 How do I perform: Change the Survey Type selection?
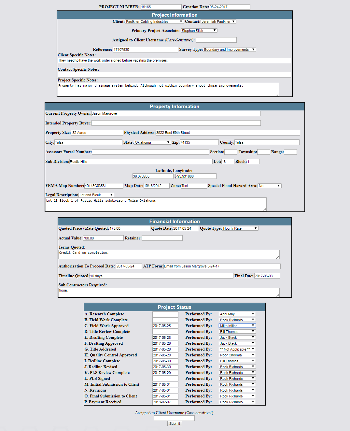point(230,50)
